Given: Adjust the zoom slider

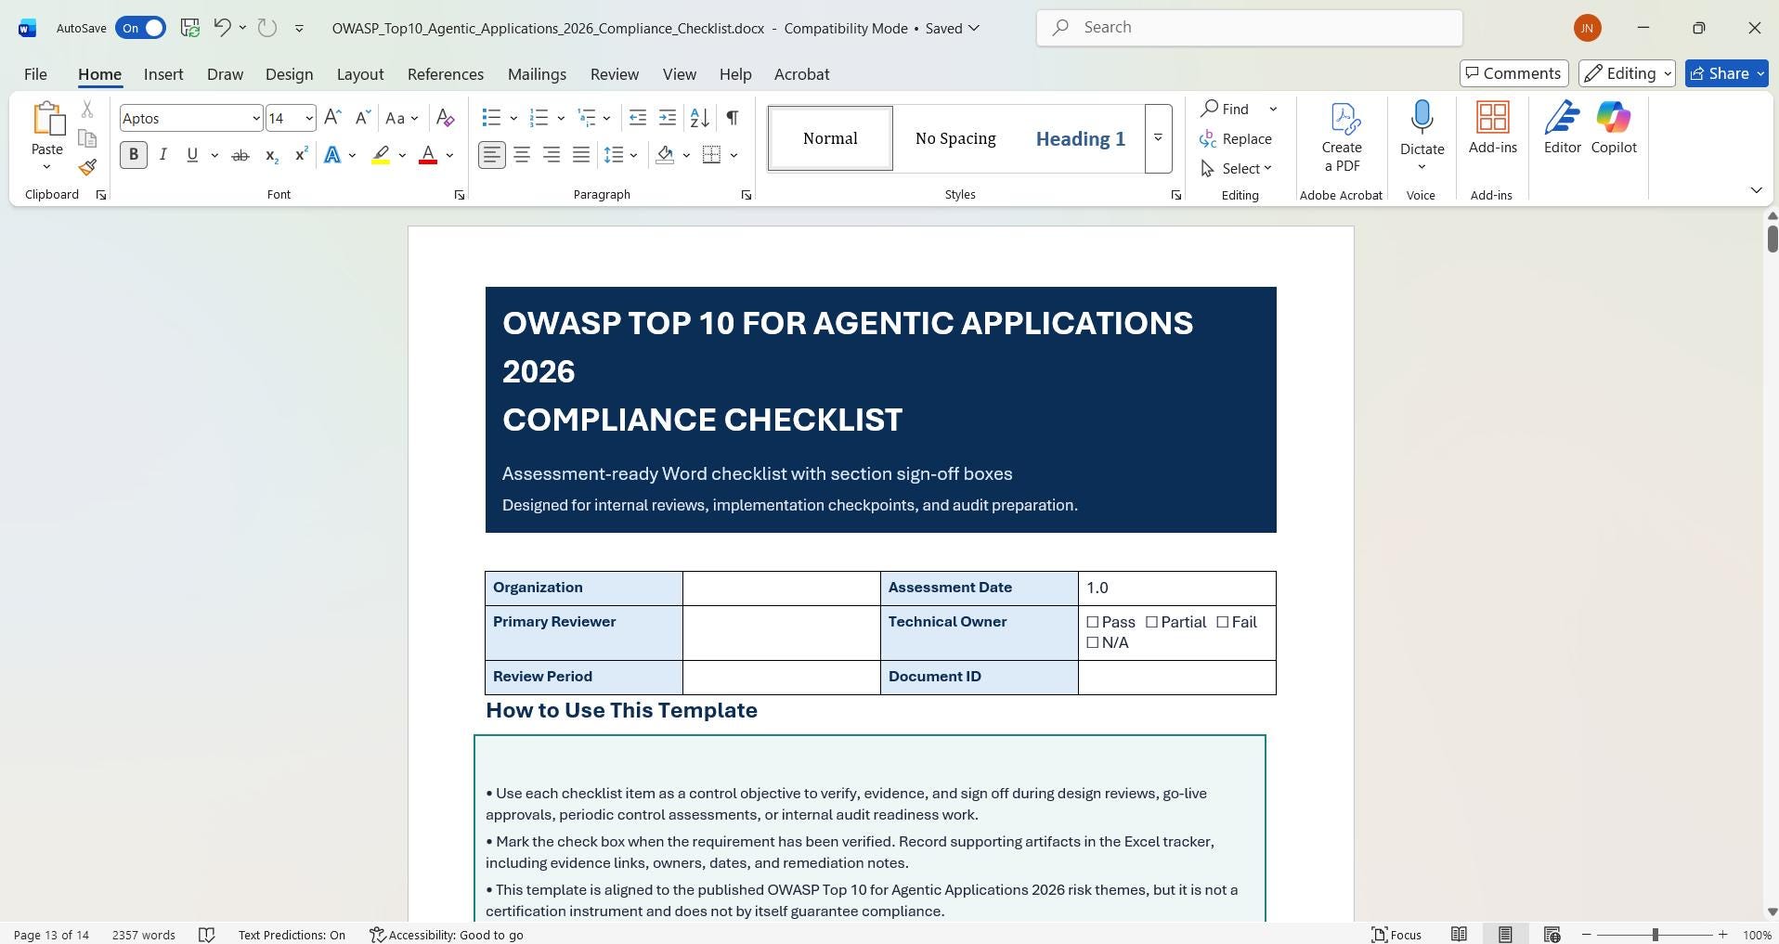Looking at the screenshot, I should tap(1655, 935).
